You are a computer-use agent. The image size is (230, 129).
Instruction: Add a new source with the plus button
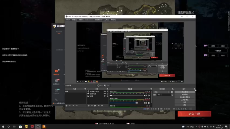(x=89, y=105)
